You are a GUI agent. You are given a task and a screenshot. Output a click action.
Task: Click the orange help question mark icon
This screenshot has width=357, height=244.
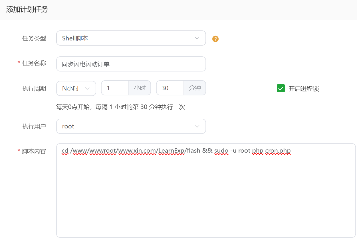tap(215, 39)
